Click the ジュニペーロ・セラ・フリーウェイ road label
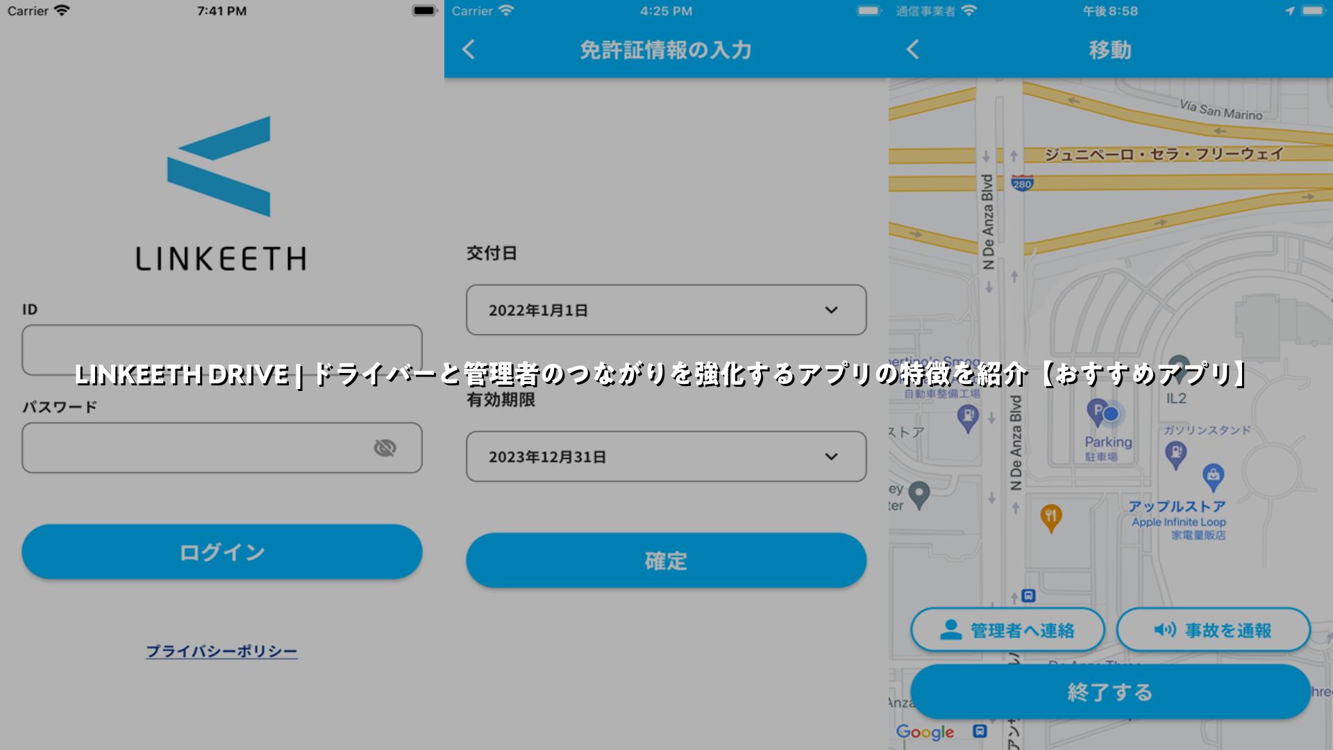This screenshot has height=750, width=1333. tap(1164, 154)
